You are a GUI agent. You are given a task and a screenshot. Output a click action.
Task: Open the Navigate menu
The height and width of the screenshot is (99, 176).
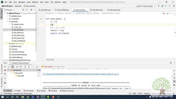click(x=22, y=2)
